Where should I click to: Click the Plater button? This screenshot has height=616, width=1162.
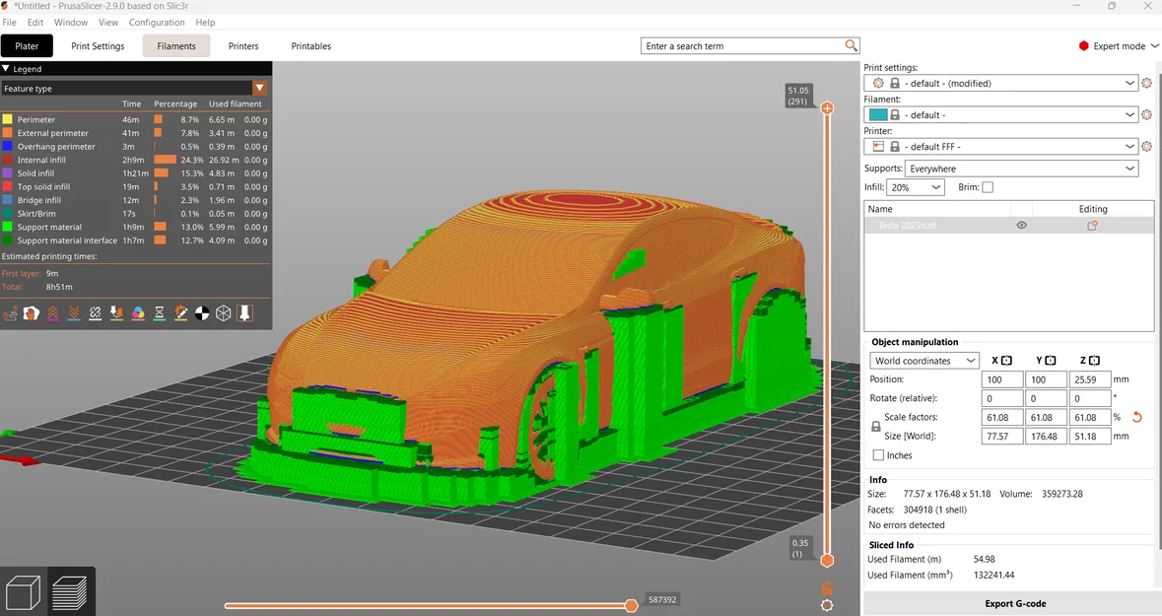(27, 46)
